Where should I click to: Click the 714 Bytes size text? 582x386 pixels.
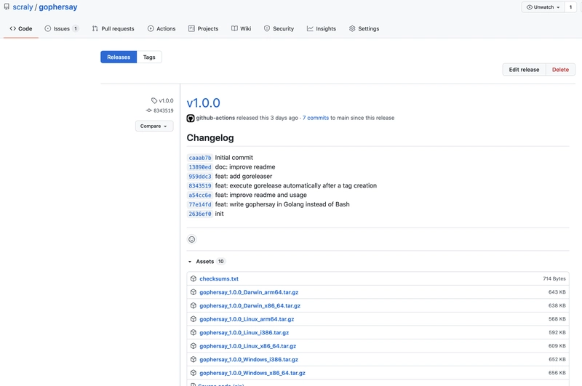point(554,278)
